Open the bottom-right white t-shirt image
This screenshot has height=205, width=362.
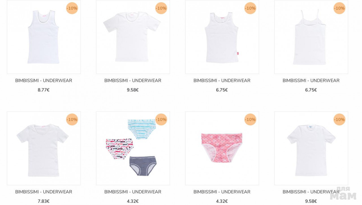(x=311, y=148)
